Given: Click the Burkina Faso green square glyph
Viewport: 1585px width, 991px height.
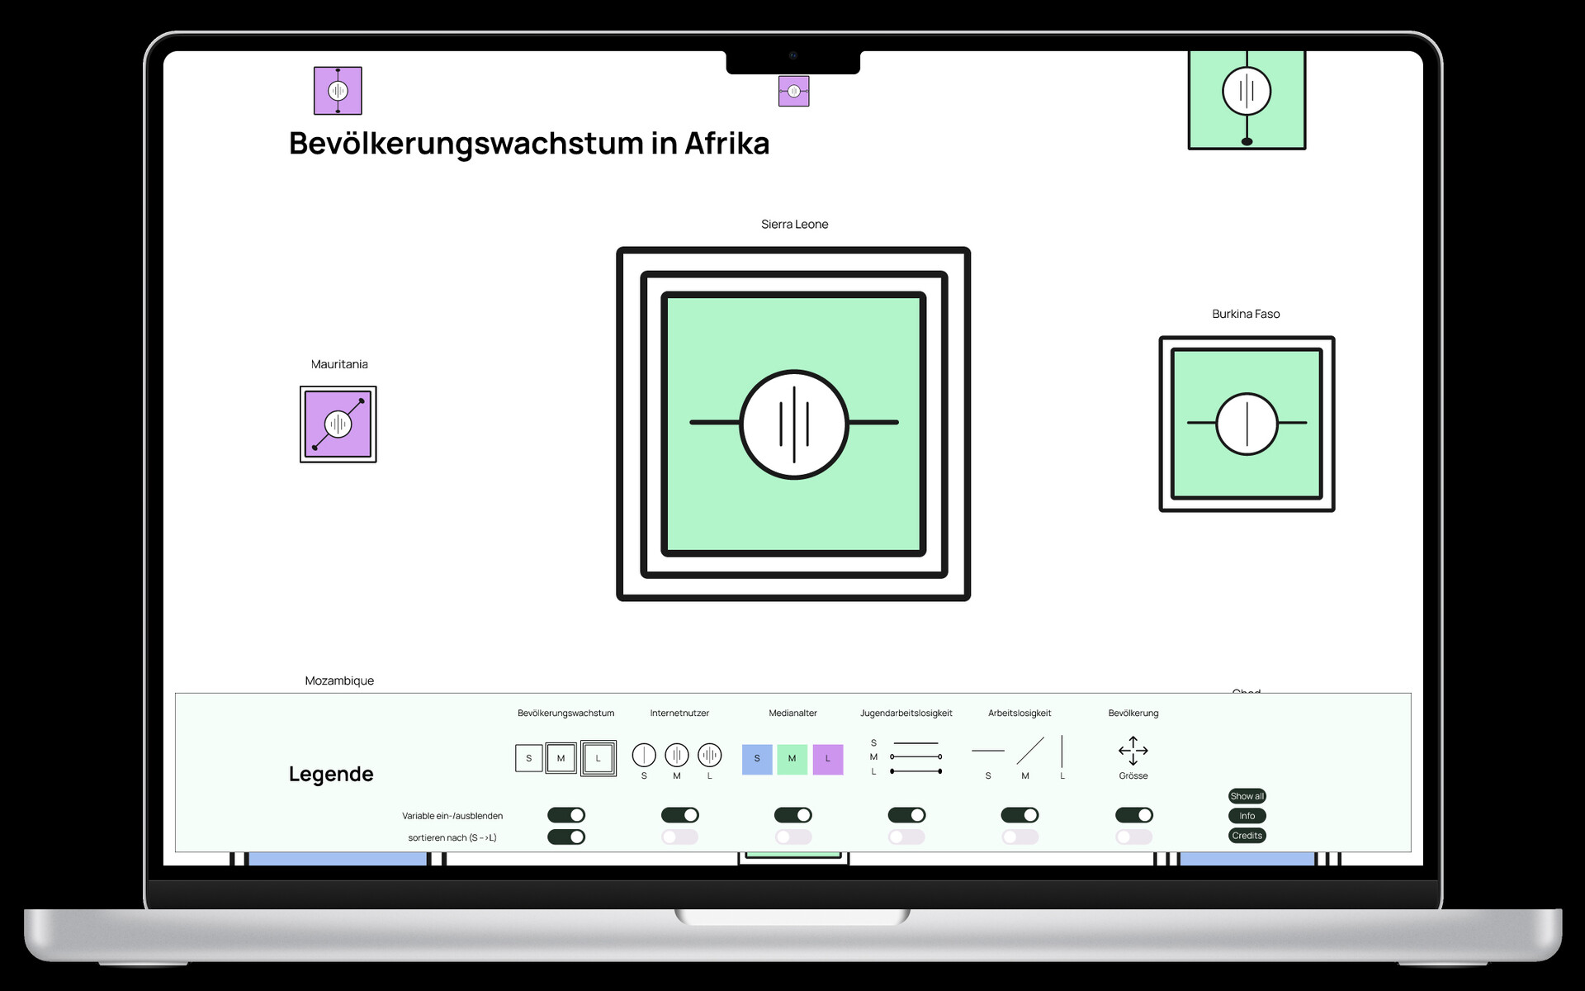Looking at the screenshot, I should pyautogui.click(x=1247, y=424).
